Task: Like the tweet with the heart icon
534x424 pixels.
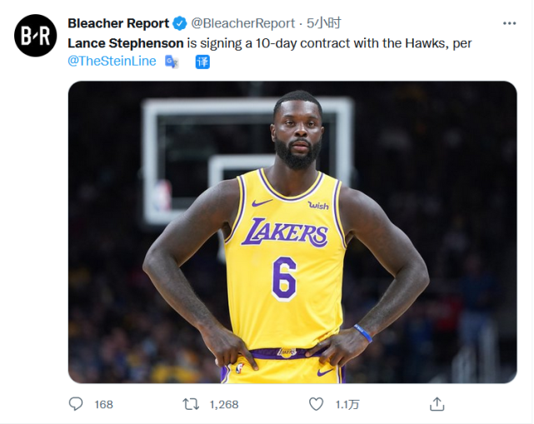Action: (316, 404)
